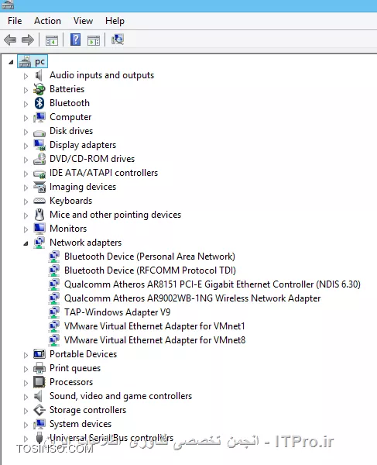The image size is (377, 465).
Task: Click the IDE ATA/ATAPI controllers icon
Action: [39, 174]
